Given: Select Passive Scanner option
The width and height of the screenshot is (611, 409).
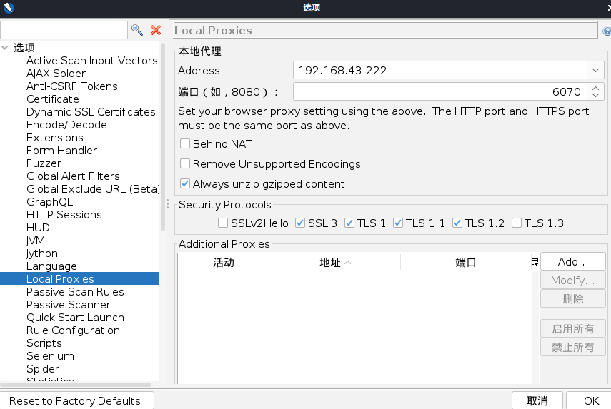Looking at the screenshot, I should [x=69, y=304].
